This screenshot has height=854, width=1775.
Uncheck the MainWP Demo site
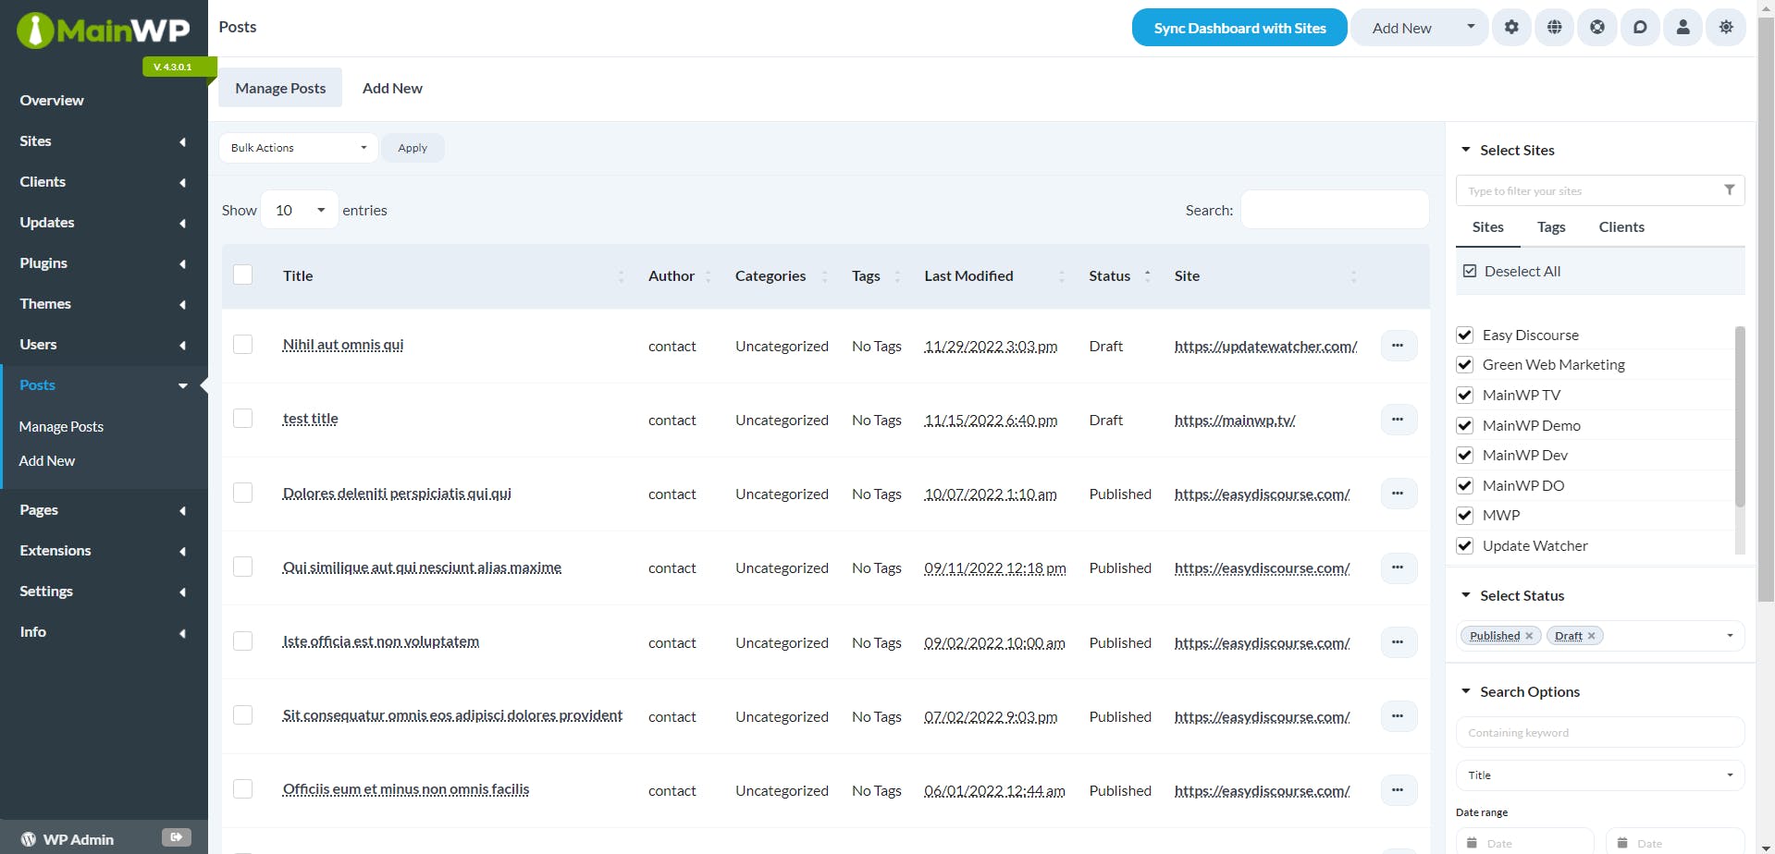tap(1464, 425)
